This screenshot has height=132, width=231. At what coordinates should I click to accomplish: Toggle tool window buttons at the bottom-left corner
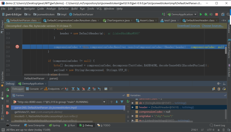point(3,130)
